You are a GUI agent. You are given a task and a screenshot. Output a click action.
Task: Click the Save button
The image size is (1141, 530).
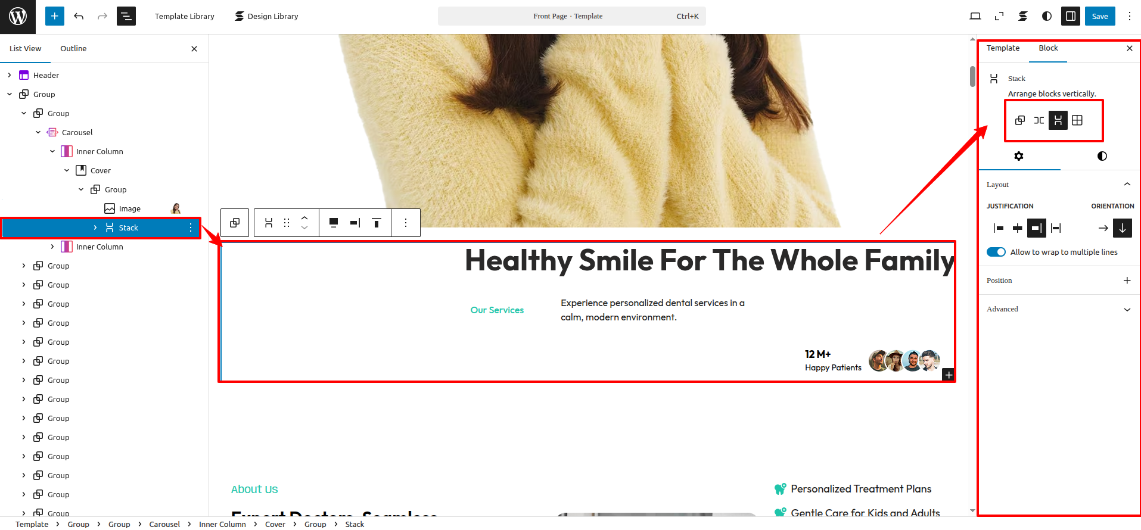(x=1100, y=16)
